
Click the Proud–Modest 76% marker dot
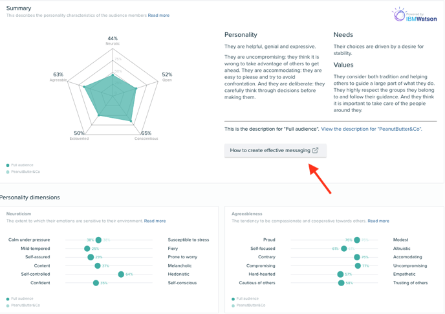(x=357, y=240)
